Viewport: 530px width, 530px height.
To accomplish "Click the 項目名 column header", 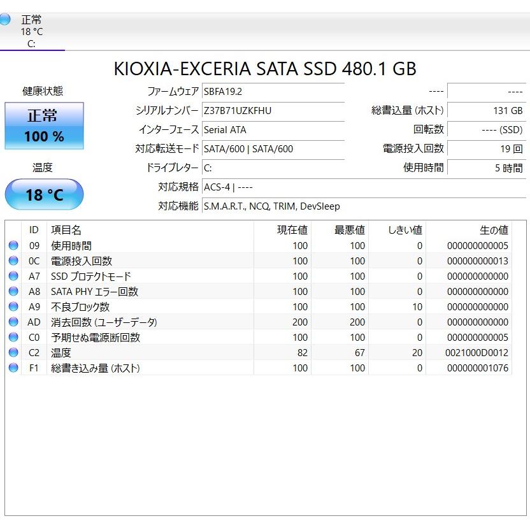I will 150,230.
